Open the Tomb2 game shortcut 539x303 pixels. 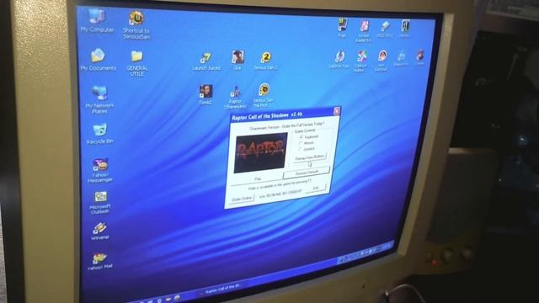[205, 94]
